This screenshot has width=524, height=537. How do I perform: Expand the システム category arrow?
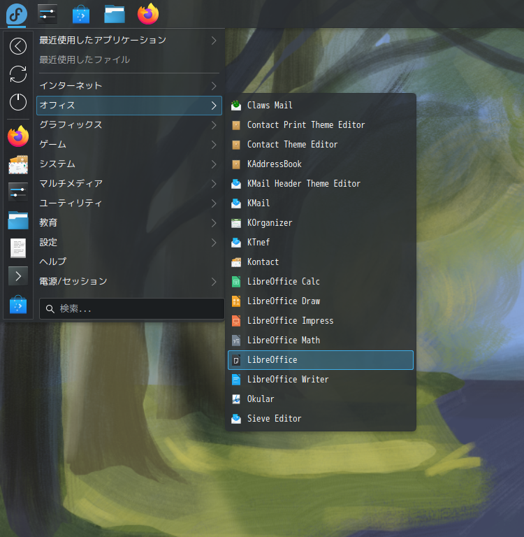[214, 164]
